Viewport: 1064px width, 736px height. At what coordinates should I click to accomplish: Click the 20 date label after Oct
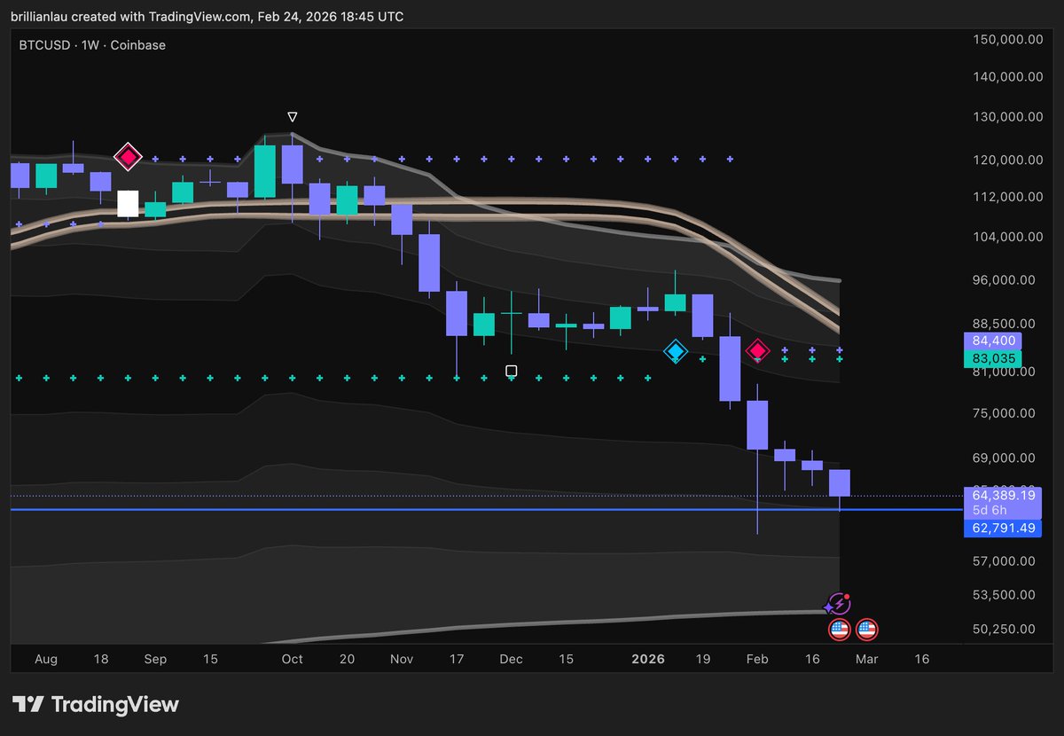[x=347, y=659]
